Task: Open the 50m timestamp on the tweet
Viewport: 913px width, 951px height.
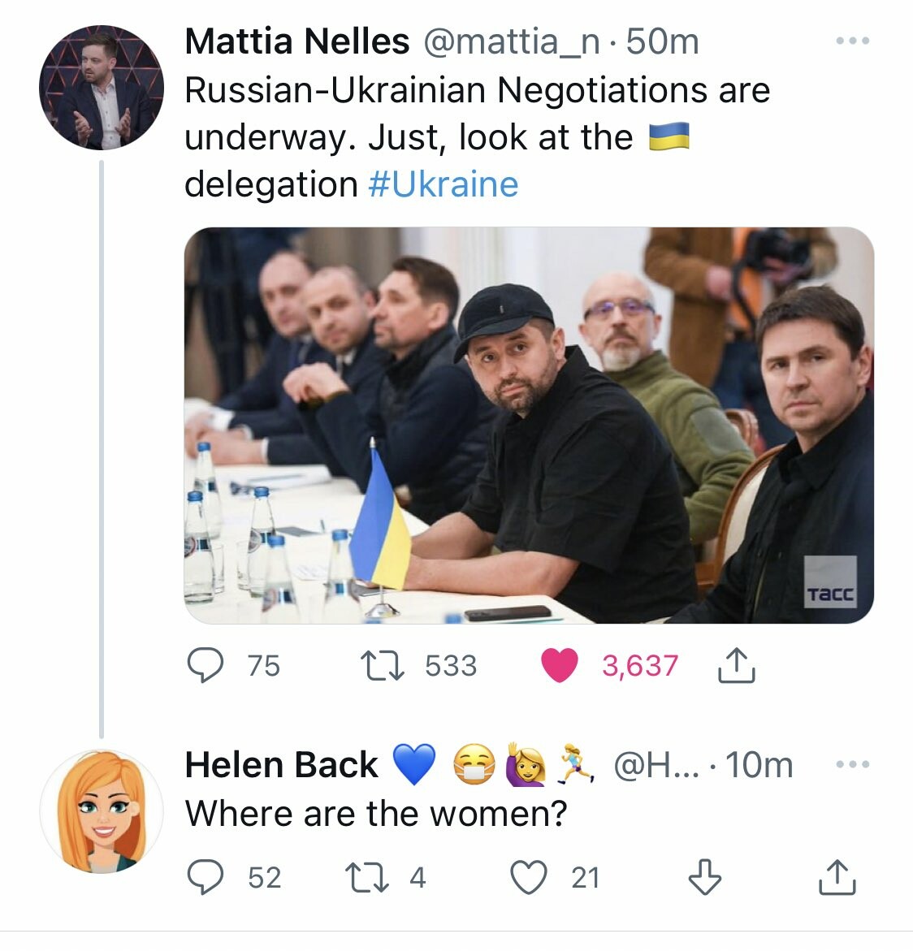Action: pos(663,41)
